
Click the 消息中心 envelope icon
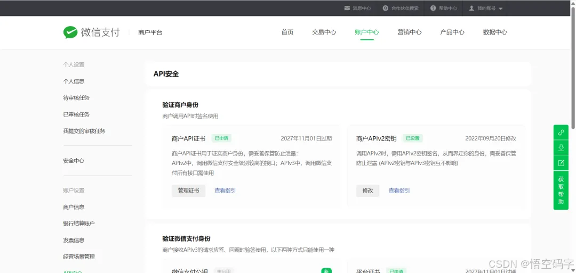[347, 8]
